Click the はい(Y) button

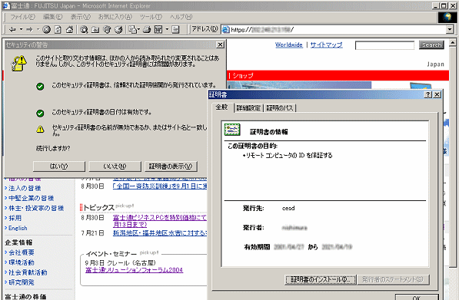(59, 166)
